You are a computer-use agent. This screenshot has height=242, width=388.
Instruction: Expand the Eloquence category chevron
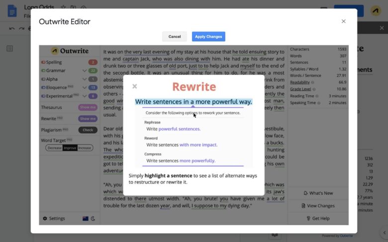pos(85,88)
